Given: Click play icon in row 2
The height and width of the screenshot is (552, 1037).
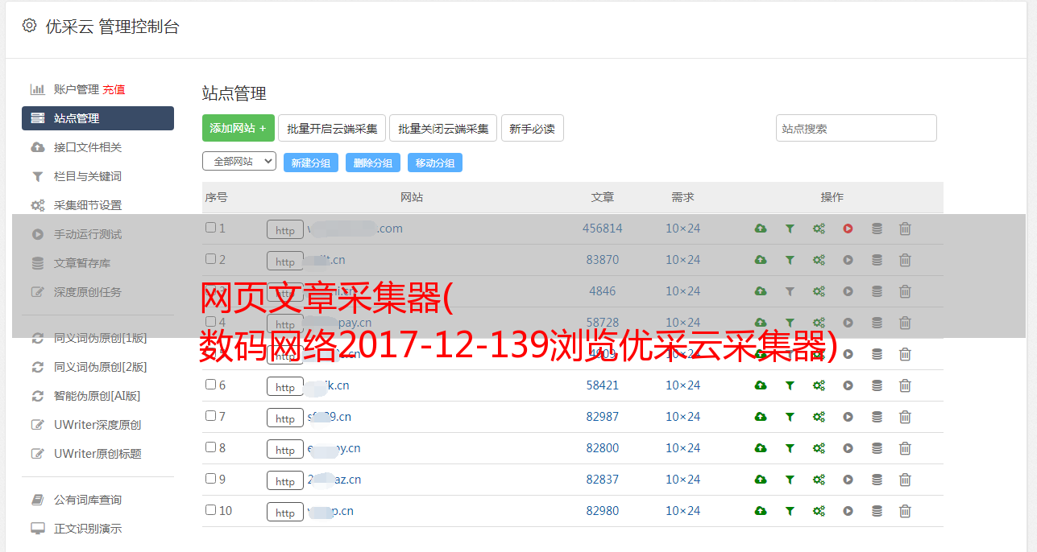Looking at the screenshot, I should [848, 260].
